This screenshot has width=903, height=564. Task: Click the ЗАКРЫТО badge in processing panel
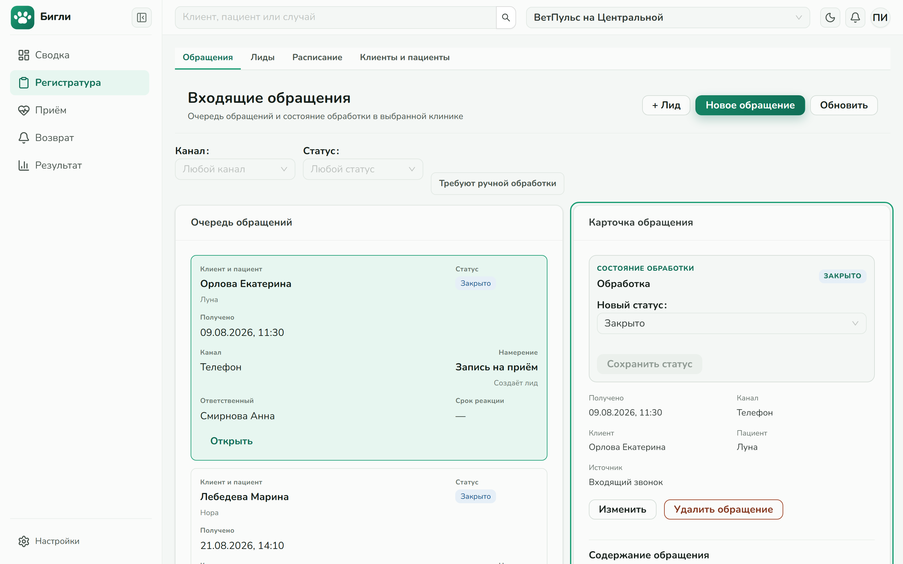[x=842, y=276]
